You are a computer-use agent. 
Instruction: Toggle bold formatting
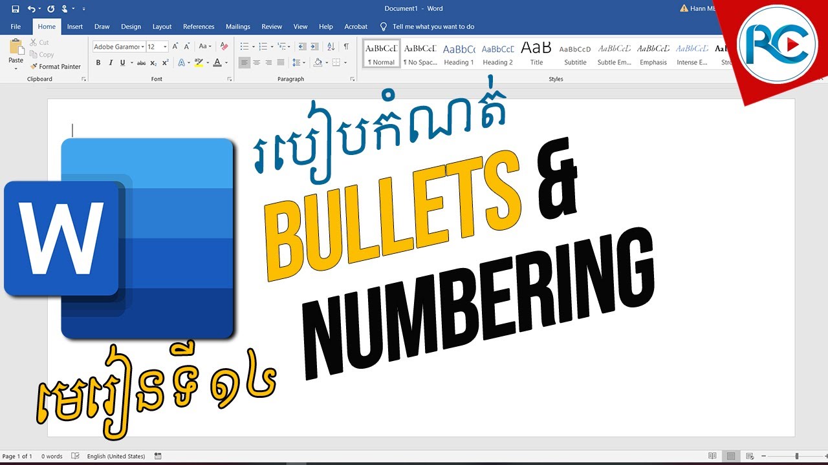[98, 63]
